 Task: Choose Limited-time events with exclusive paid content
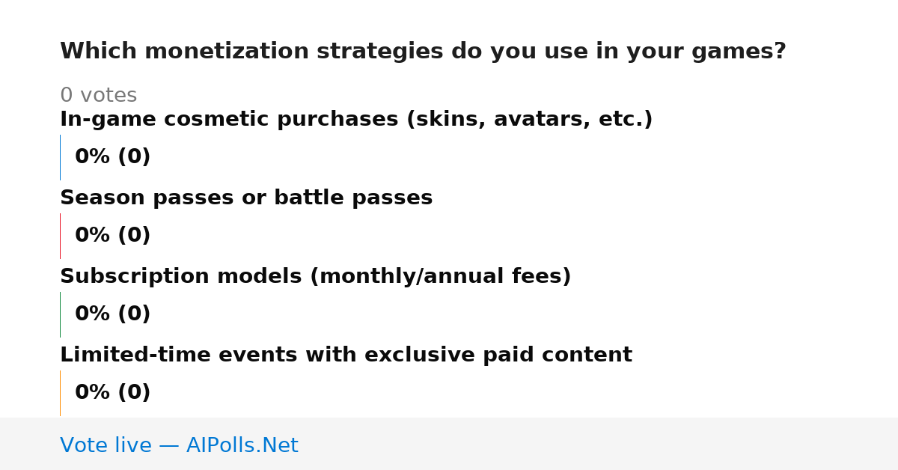(x=346, y=355)
